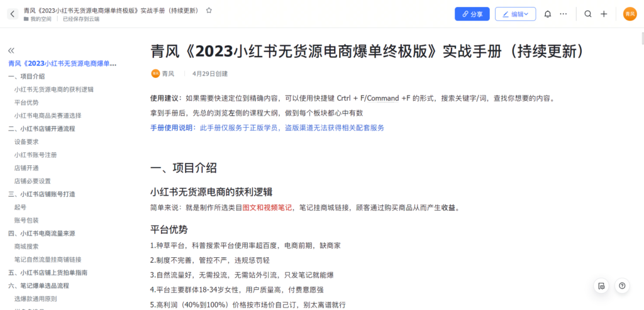Image resolution: width=644 pixels, height=310 pixels.
Task: Open the notifications bell
Action: (548, 14)
